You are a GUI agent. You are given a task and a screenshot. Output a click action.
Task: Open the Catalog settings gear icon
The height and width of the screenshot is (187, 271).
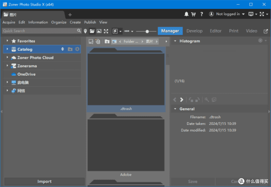pyautogui.click(x=77, y=49)
